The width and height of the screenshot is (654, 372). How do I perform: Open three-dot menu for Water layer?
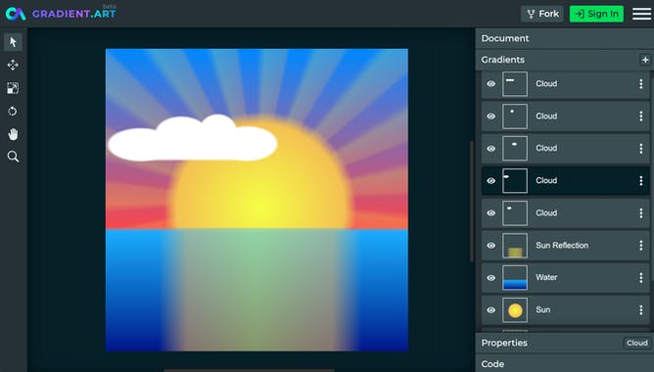(x=641, y=277)
